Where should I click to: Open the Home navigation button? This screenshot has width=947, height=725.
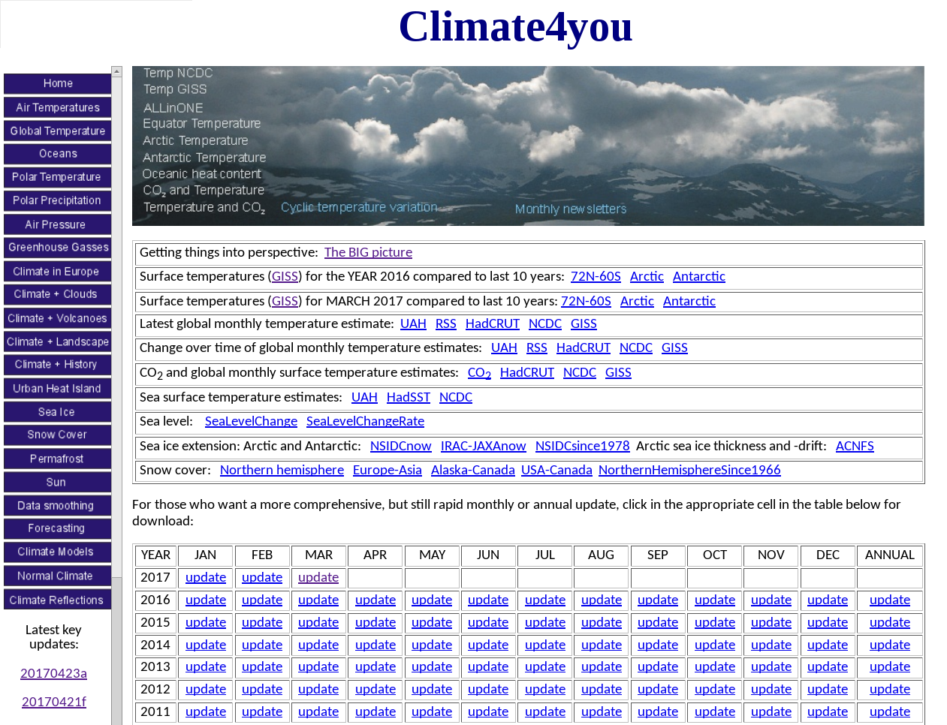(57, 83)
